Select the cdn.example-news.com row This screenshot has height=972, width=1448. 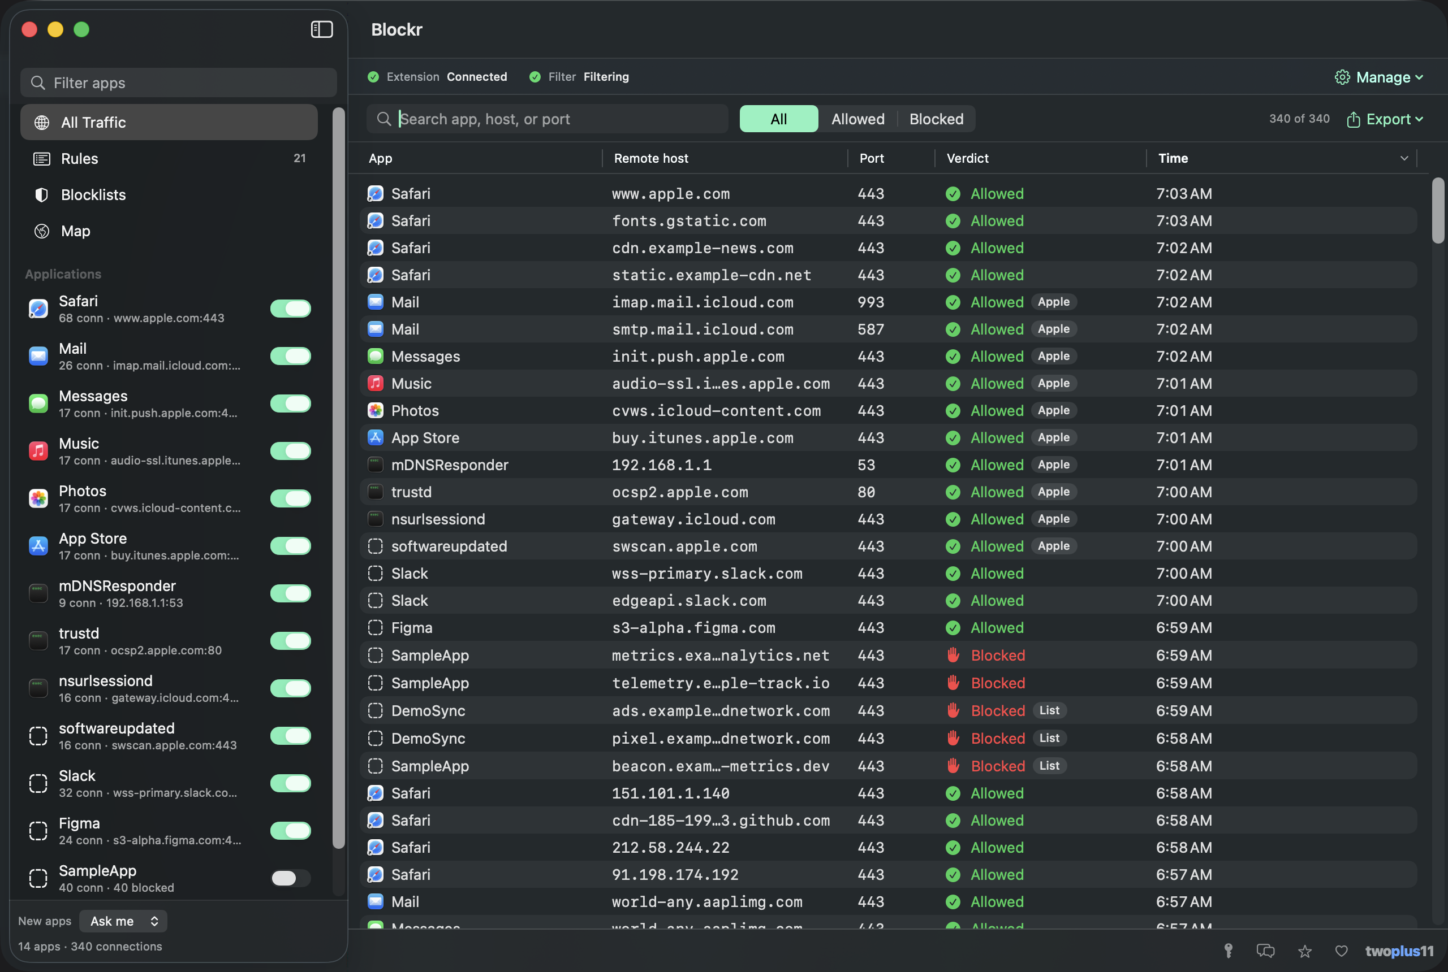889,248
